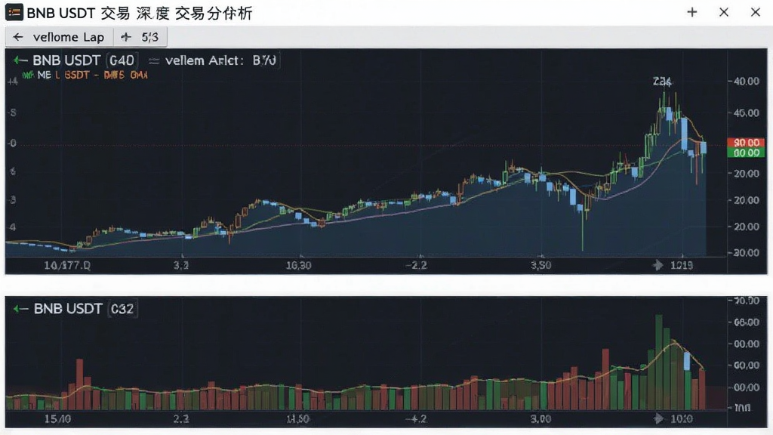Open the BNB USDT 640 symbol selector
This screenshot has width=773, height=435.
[x=83, y=60]
